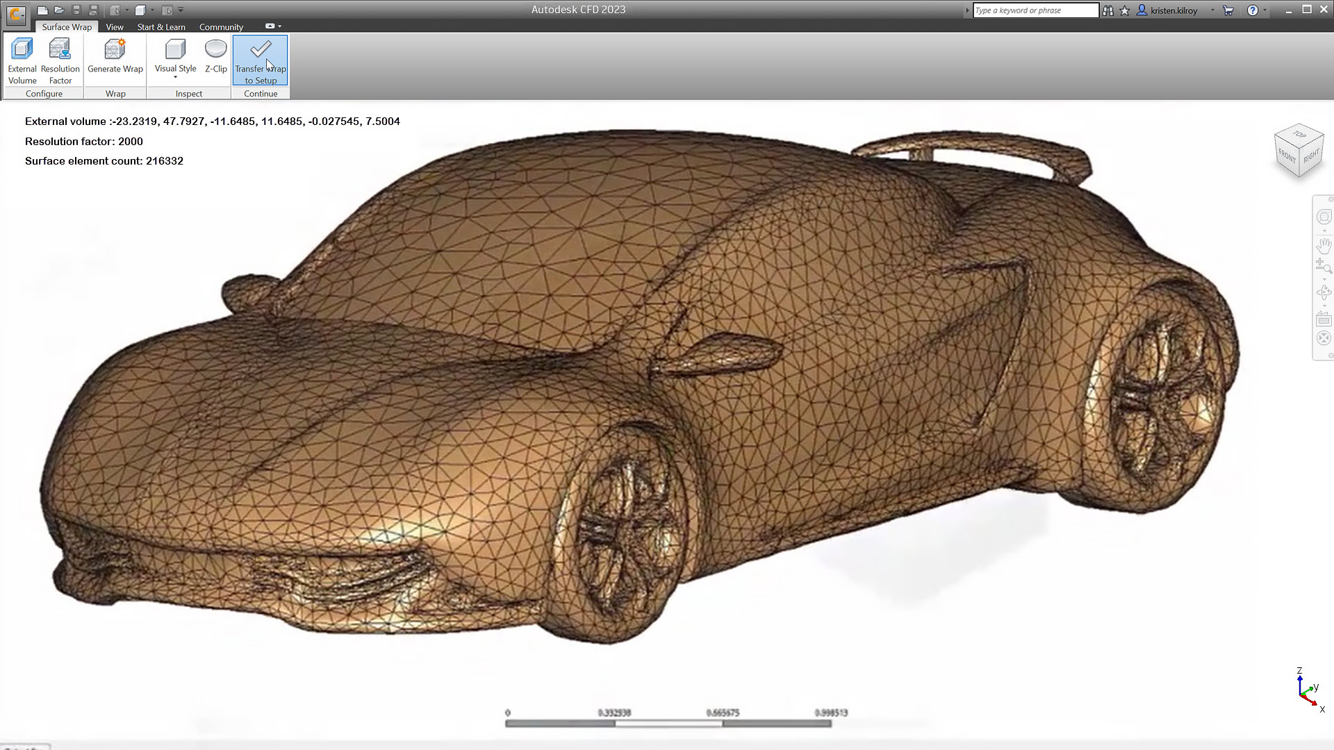Click the scale label 0.332838
Screen dimensions: 1334x750
pyautogui.click(x=614, y=712)
